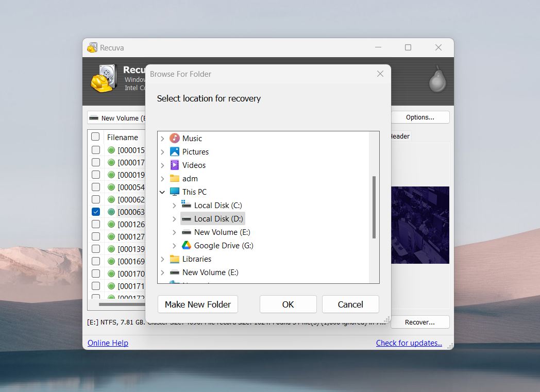
Task: Click the Local Disk (C:) drive icon
Action: (x=187, y=204)
